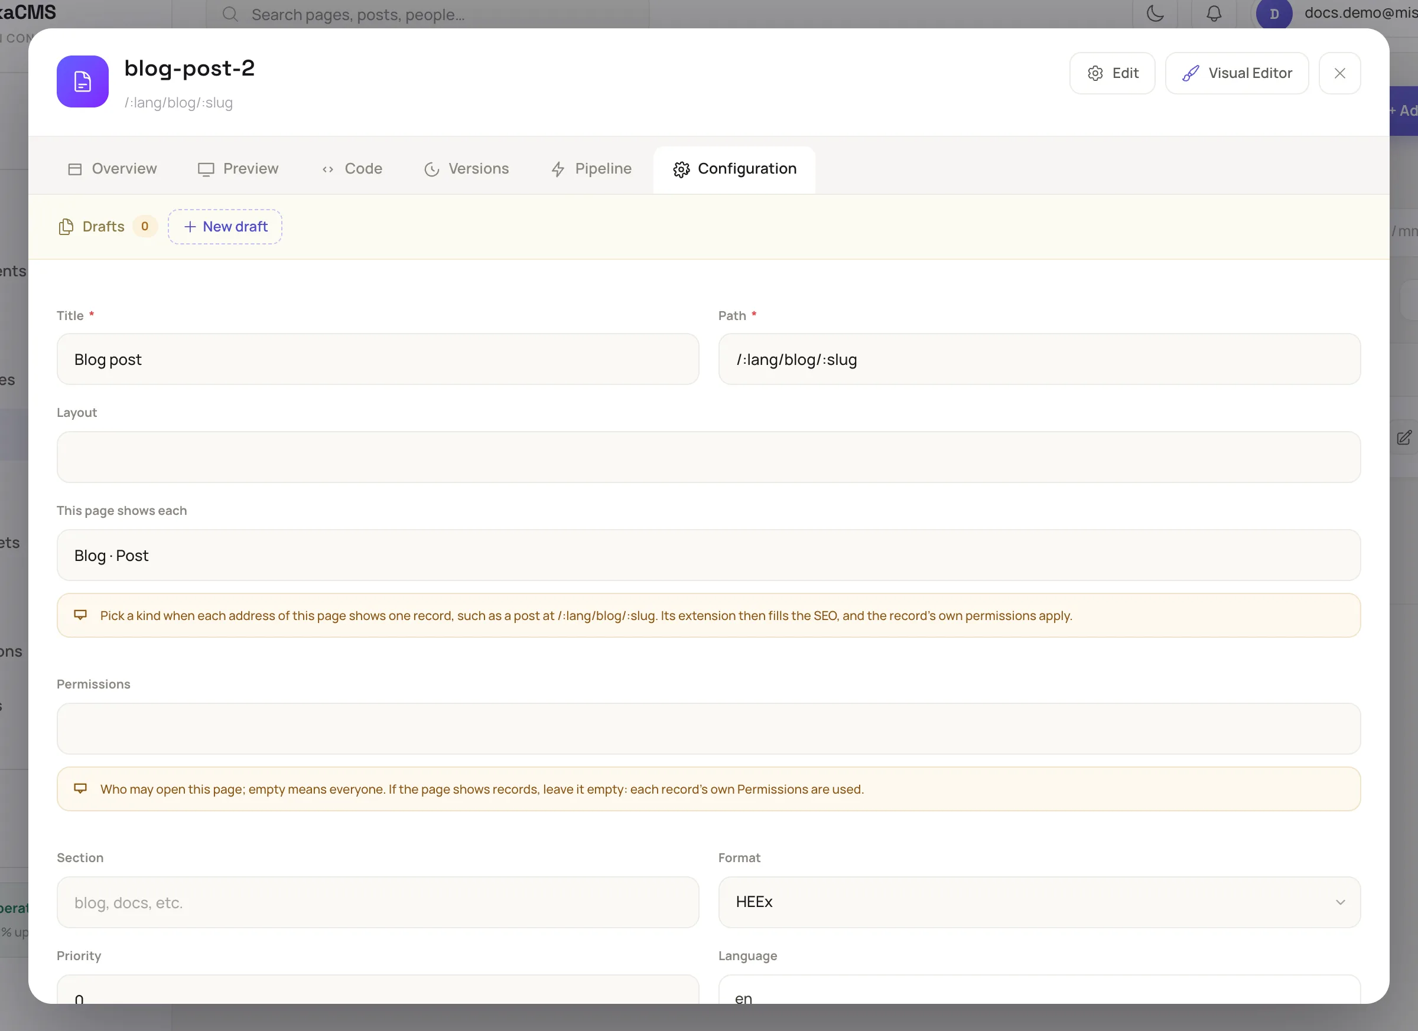The width and height of the screenshot is (1418, 1031).
Task: Click the blog-post-2 page document icon
Action: pyautogui.click(x=83, y=81)
